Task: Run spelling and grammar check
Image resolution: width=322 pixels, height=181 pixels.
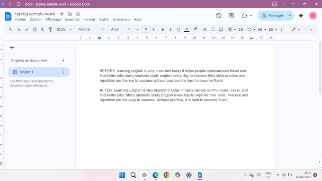Action: click(43, 29)
